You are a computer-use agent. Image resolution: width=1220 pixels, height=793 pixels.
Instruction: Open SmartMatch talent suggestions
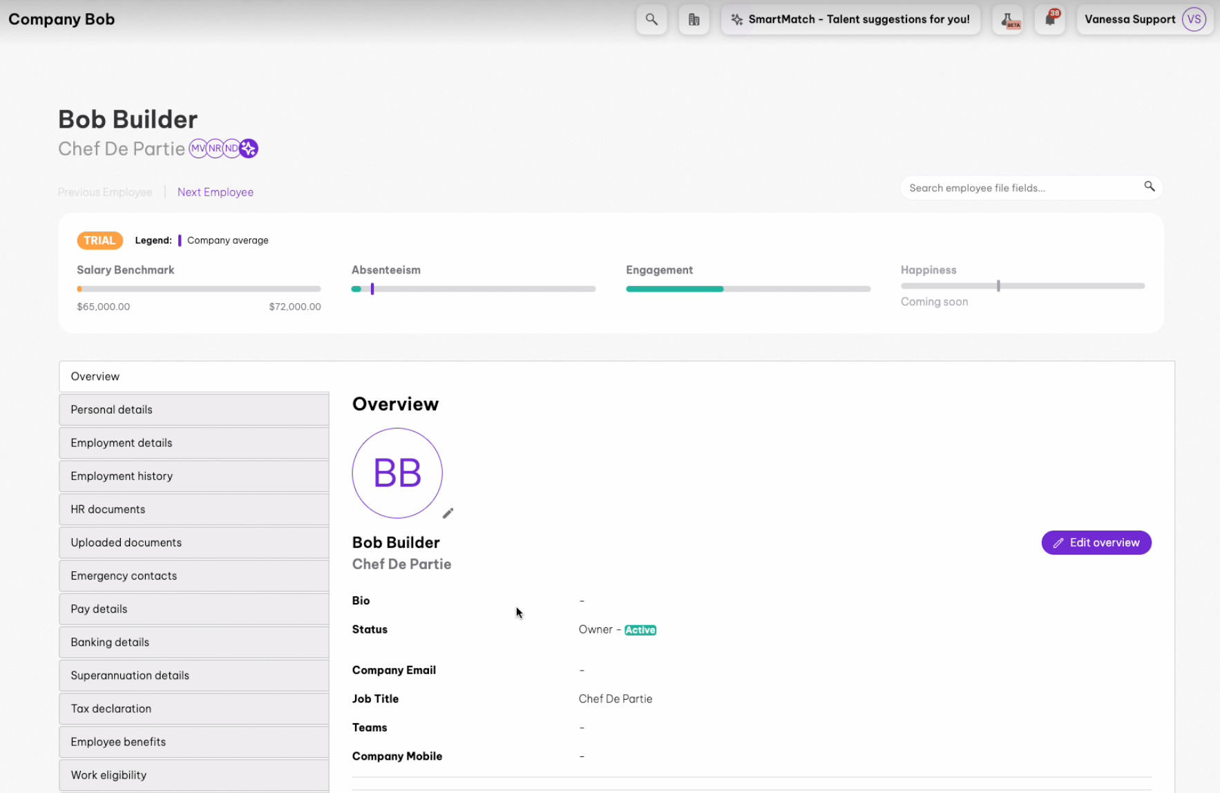coord(850,19)
